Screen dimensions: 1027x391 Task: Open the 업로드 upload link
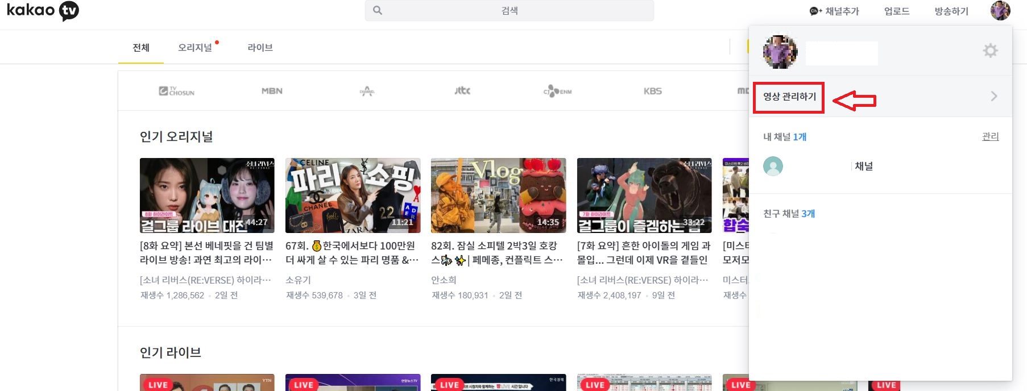[897, 11]
